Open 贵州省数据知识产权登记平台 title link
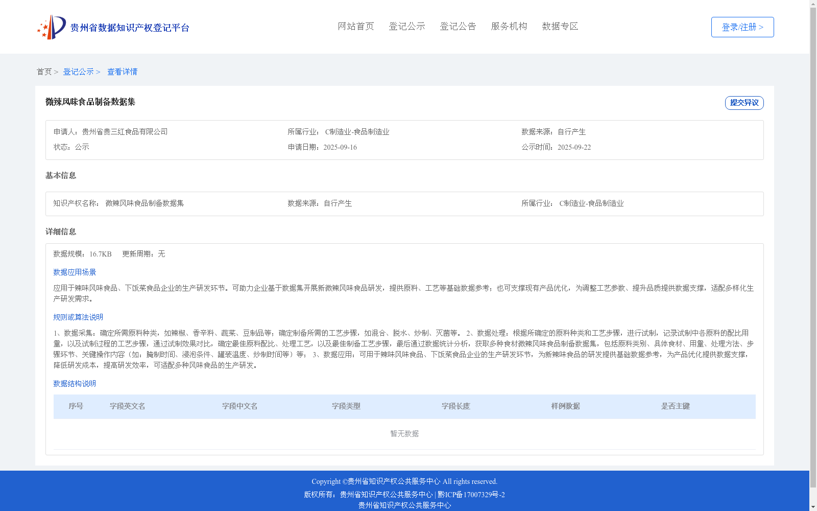Viewport: 817px width, 511px height. coord(130,28)
